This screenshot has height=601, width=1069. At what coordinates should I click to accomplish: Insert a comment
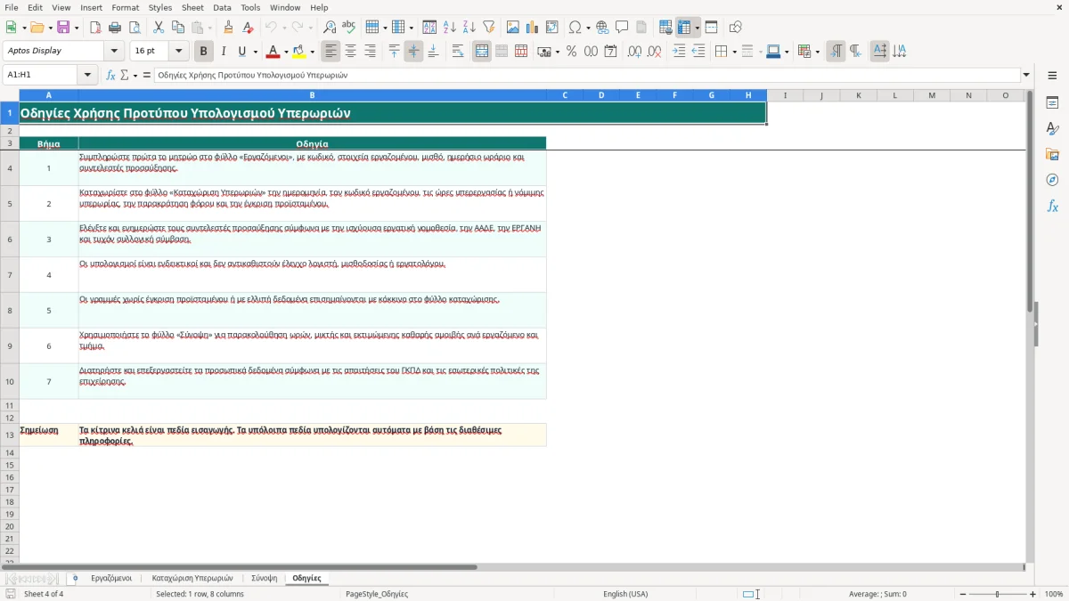[x=622, y=28]
